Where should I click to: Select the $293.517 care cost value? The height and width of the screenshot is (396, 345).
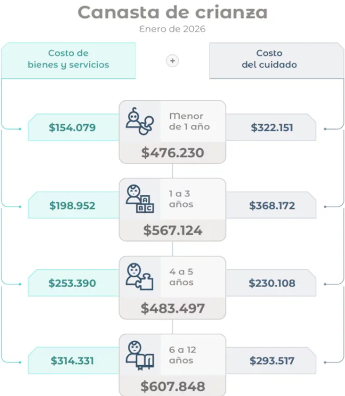[x=272, y=361]
